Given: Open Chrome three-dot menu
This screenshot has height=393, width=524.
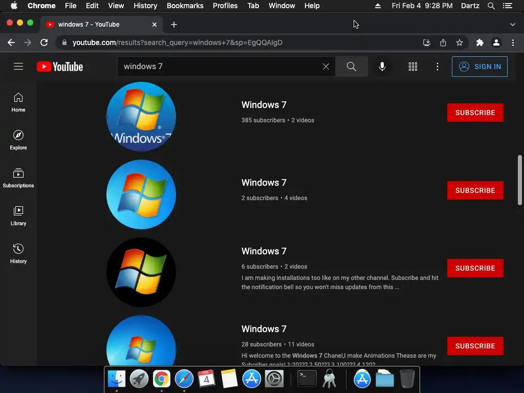Looking at the screenshot, I should pos(513,42).
